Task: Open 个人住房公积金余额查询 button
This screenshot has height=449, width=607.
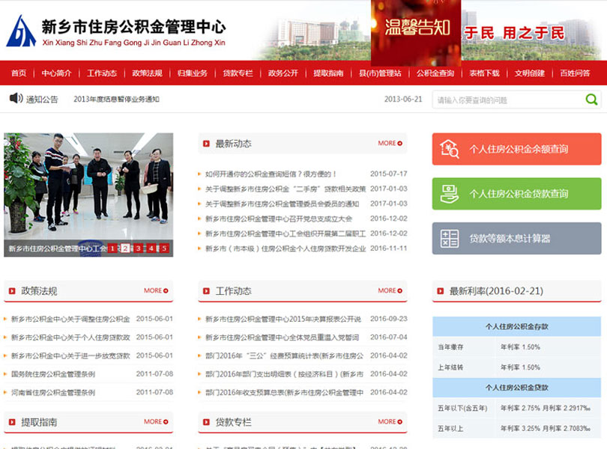Action: point(516,149)
